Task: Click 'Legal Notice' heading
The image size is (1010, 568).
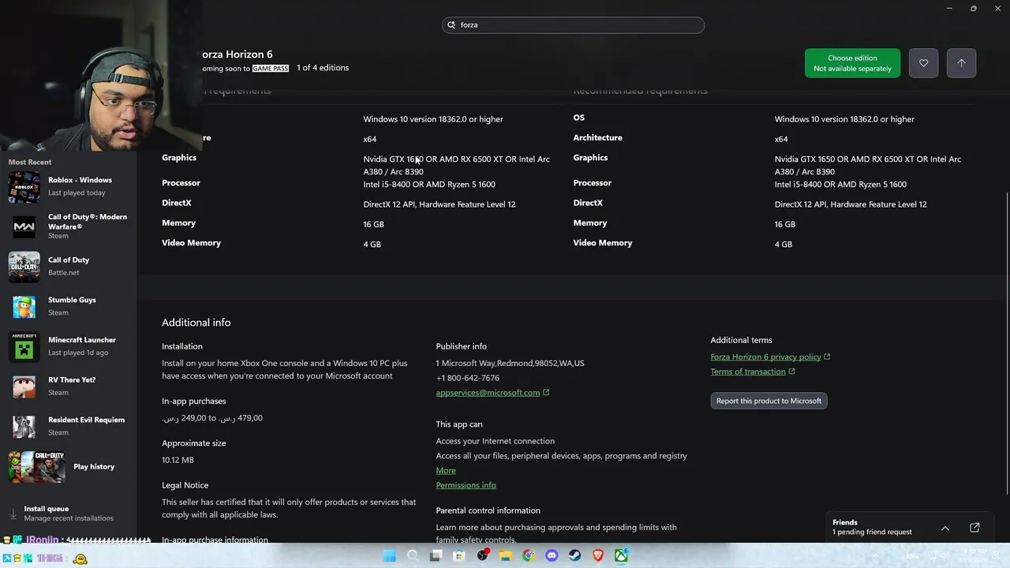Action: tap(185, 485)
